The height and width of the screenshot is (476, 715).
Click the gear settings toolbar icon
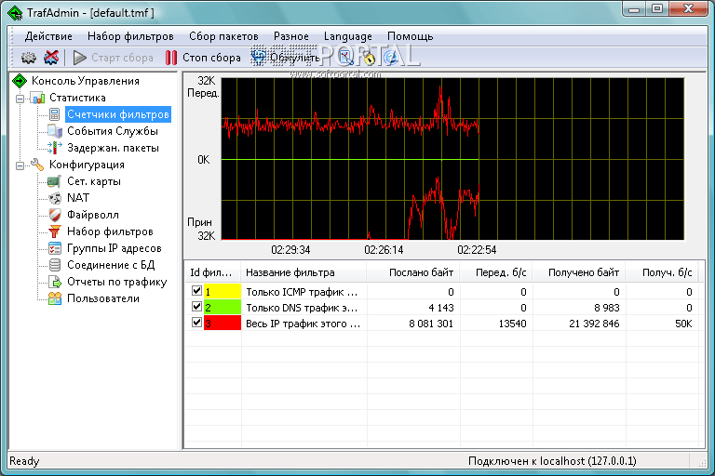point(28,58)
